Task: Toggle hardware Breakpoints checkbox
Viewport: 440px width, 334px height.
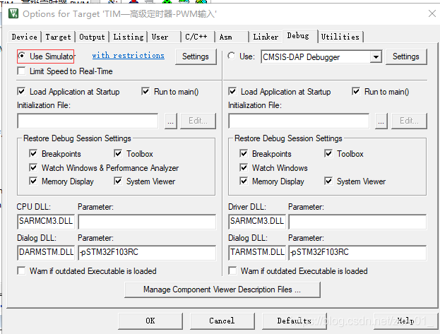Action: pos(244,153)
